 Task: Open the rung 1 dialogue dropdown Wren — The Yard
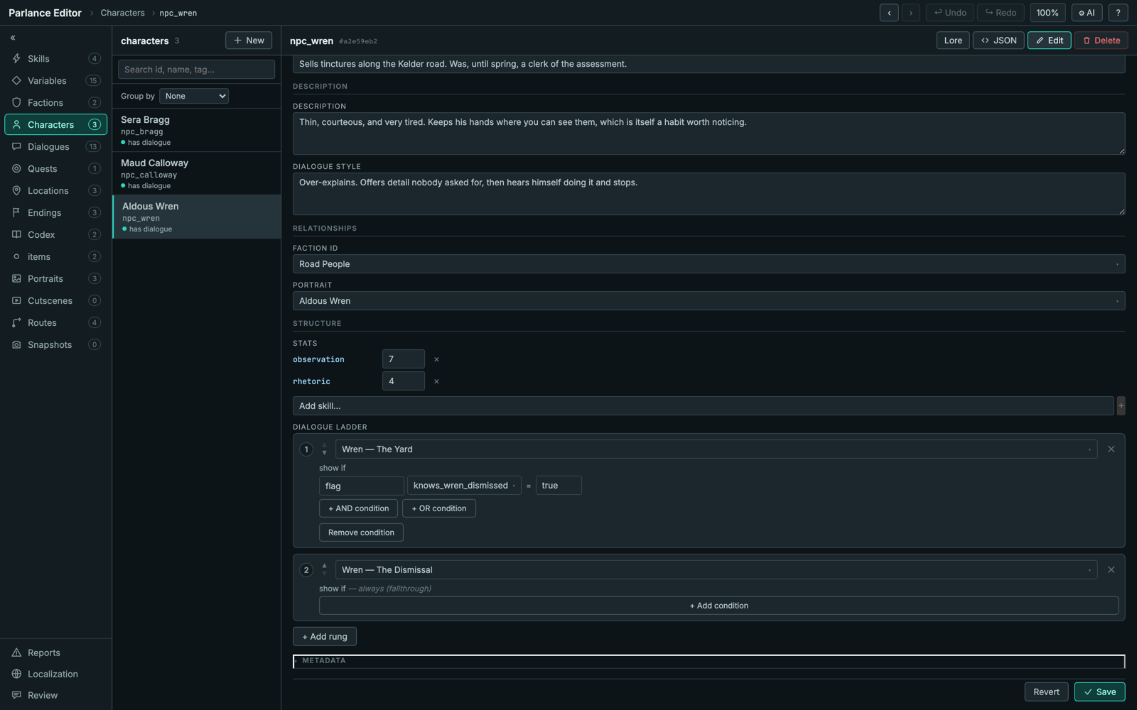pos(716,449)
